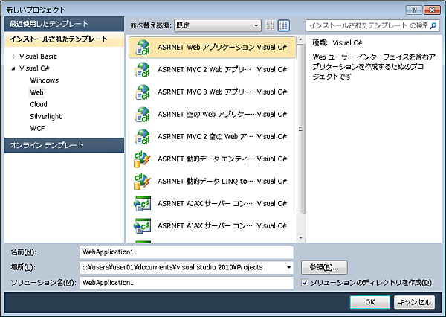This screenshot has width=446, height=317.
Task: Click the template list scroll down arrow
Action: point(300,238)
